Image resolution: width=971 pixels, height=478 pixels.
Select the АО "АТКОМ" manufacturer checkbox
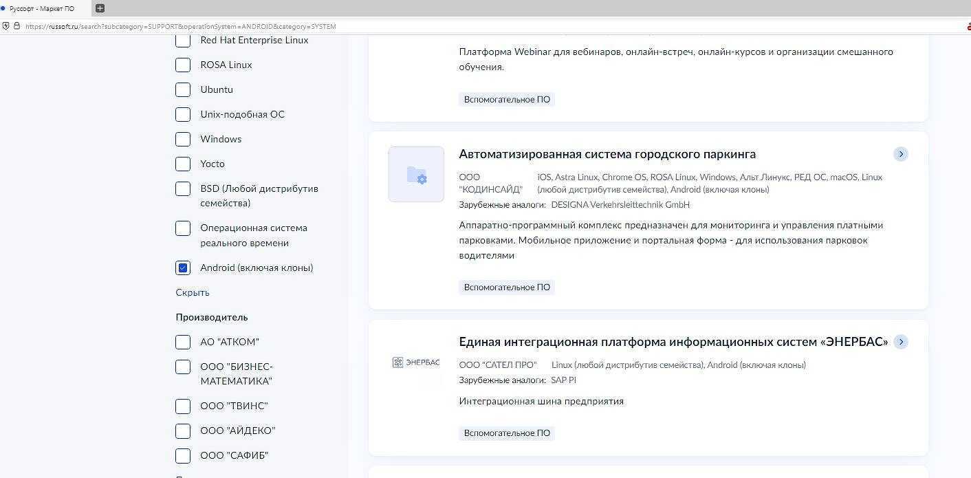pos(183,343)
